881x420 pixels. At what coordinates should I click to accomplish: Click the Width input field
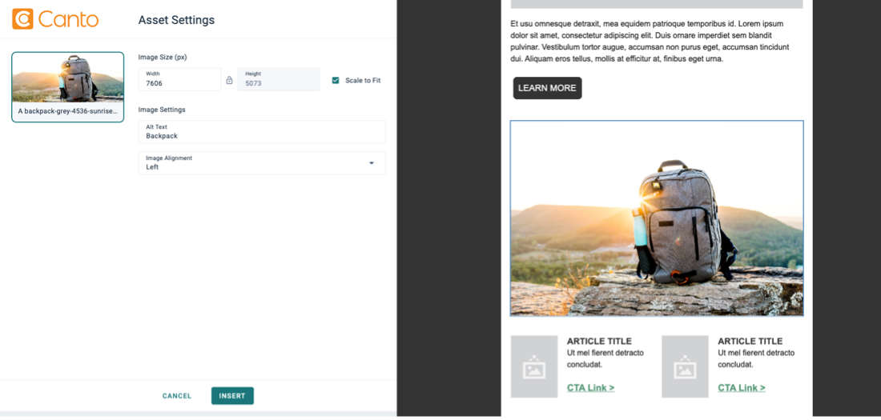(x=179, y=79)
